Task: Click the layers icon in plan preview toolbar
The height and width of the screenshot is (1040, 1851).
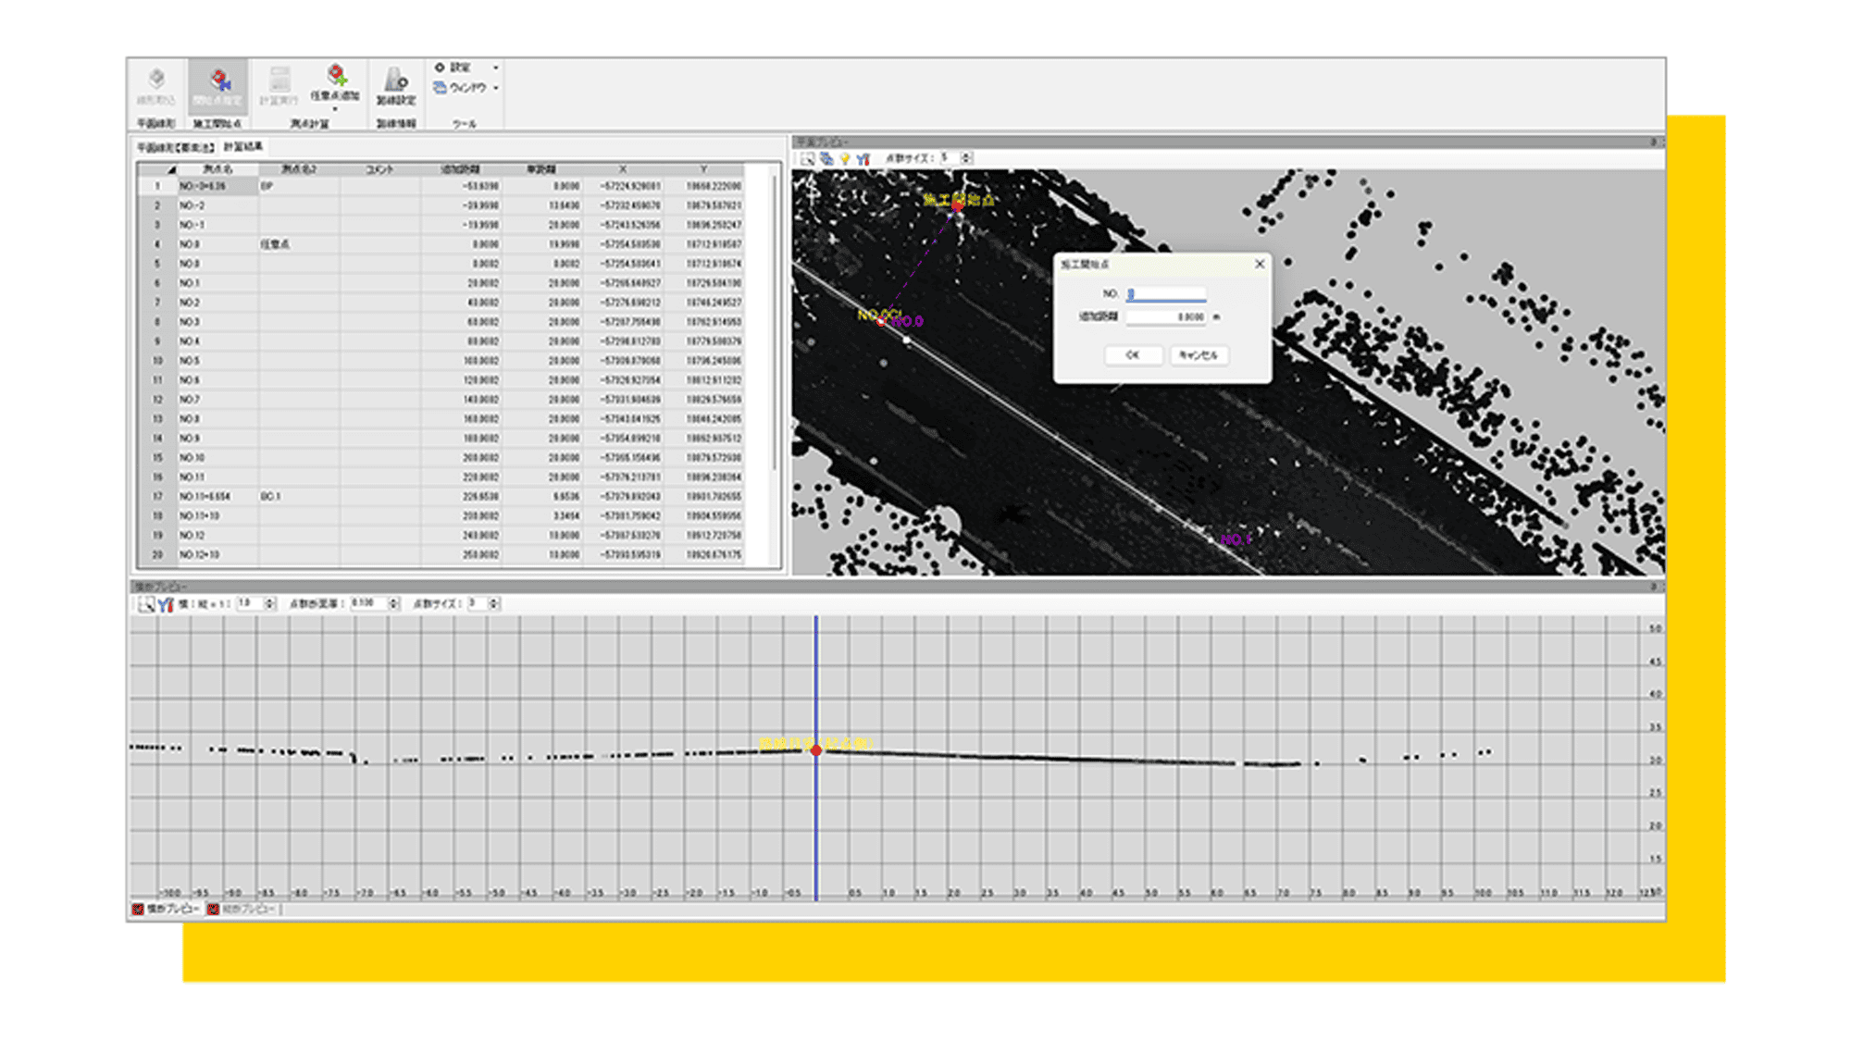Action: tap(826, 159)
